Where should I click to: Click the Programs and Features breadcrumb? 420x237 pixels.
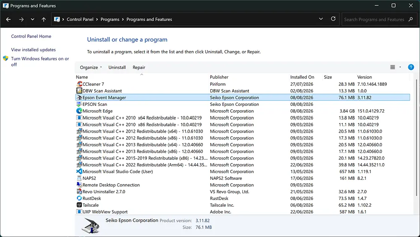tap(149, 19)
